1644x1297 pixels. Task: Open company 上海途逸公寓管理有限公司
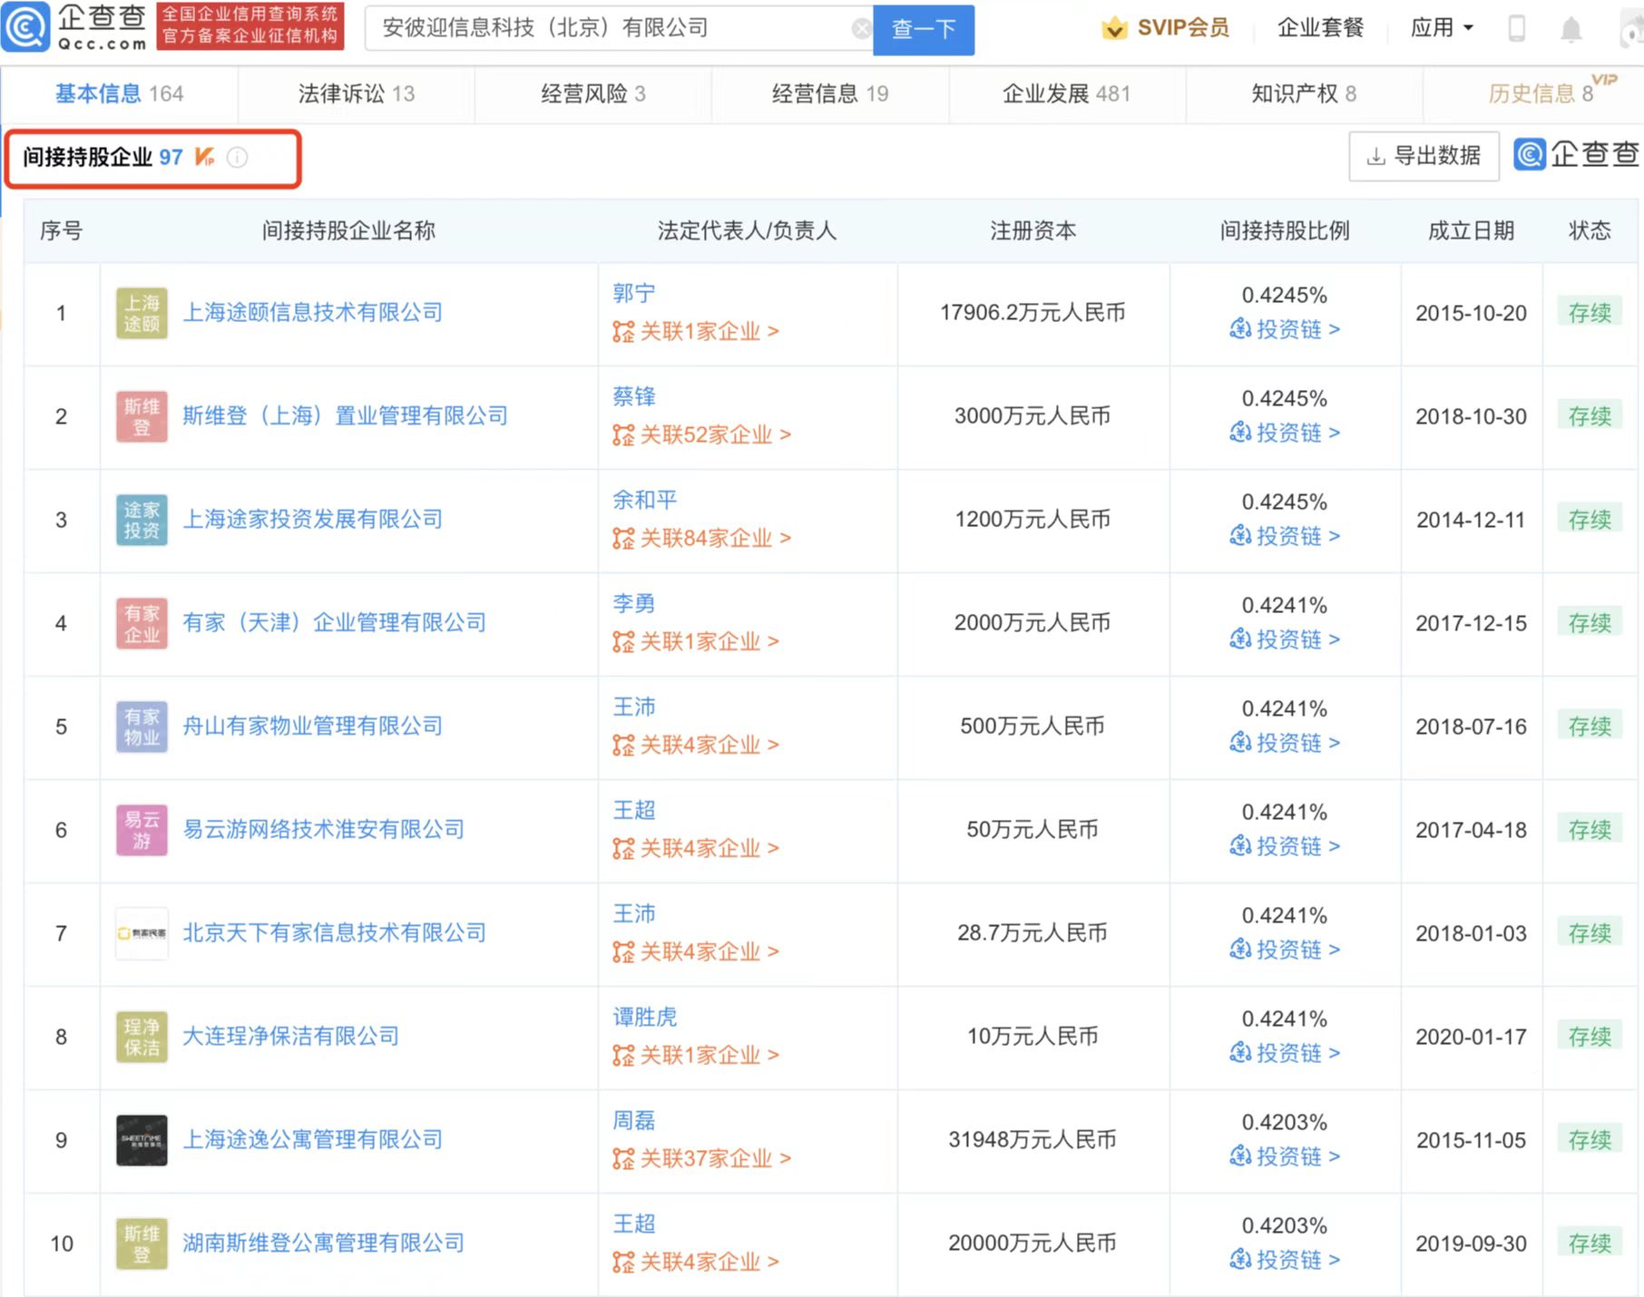coord(313,1140)
